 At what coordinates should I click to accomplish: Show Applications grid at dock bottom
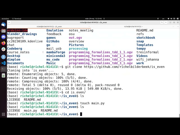(3, 114)
